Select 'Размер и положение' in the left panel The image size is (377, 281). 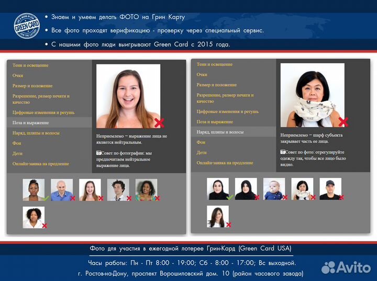tap(32, 86)
